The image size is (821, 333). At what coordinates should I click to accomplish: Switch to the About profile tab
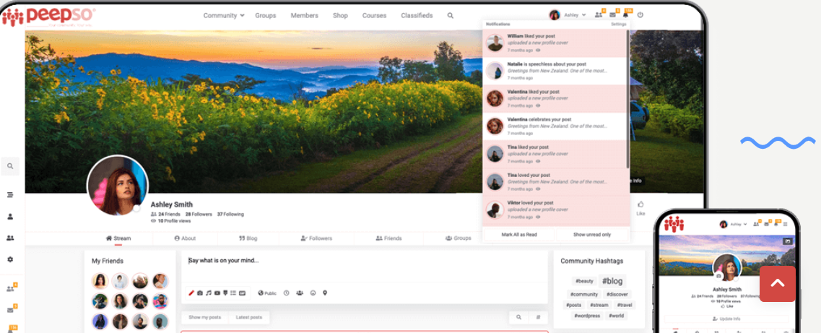click(x=185, y=238)
